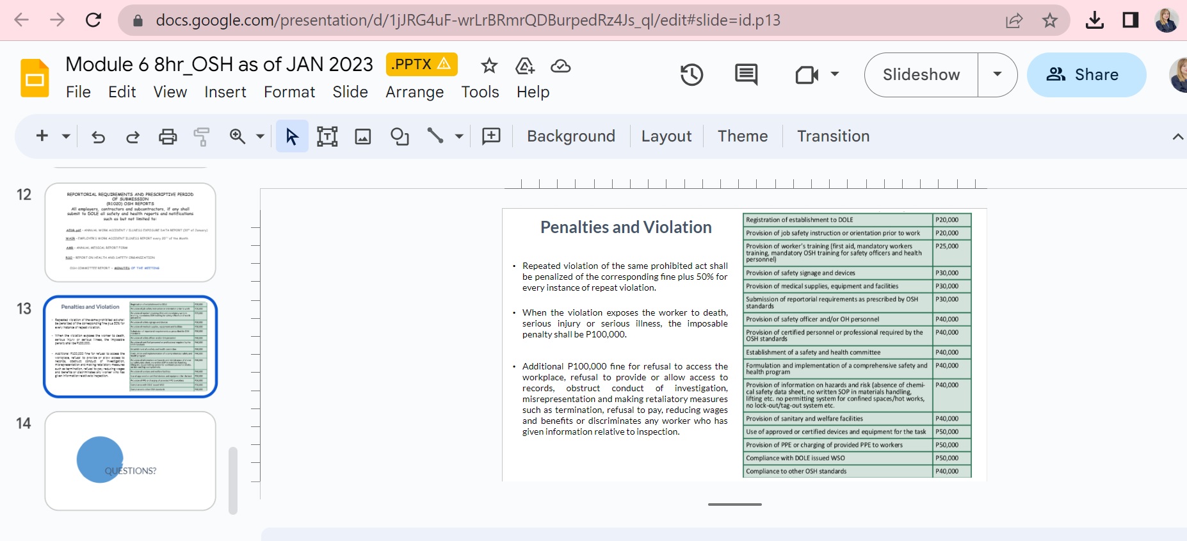
Task: Click the Paint format icon
Action: (202, 136)
